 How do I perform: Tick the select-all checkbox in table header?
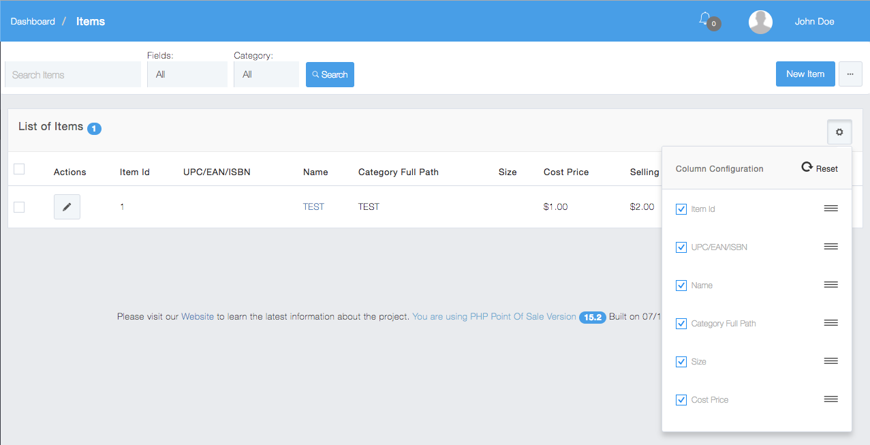(x=19, y=169)
